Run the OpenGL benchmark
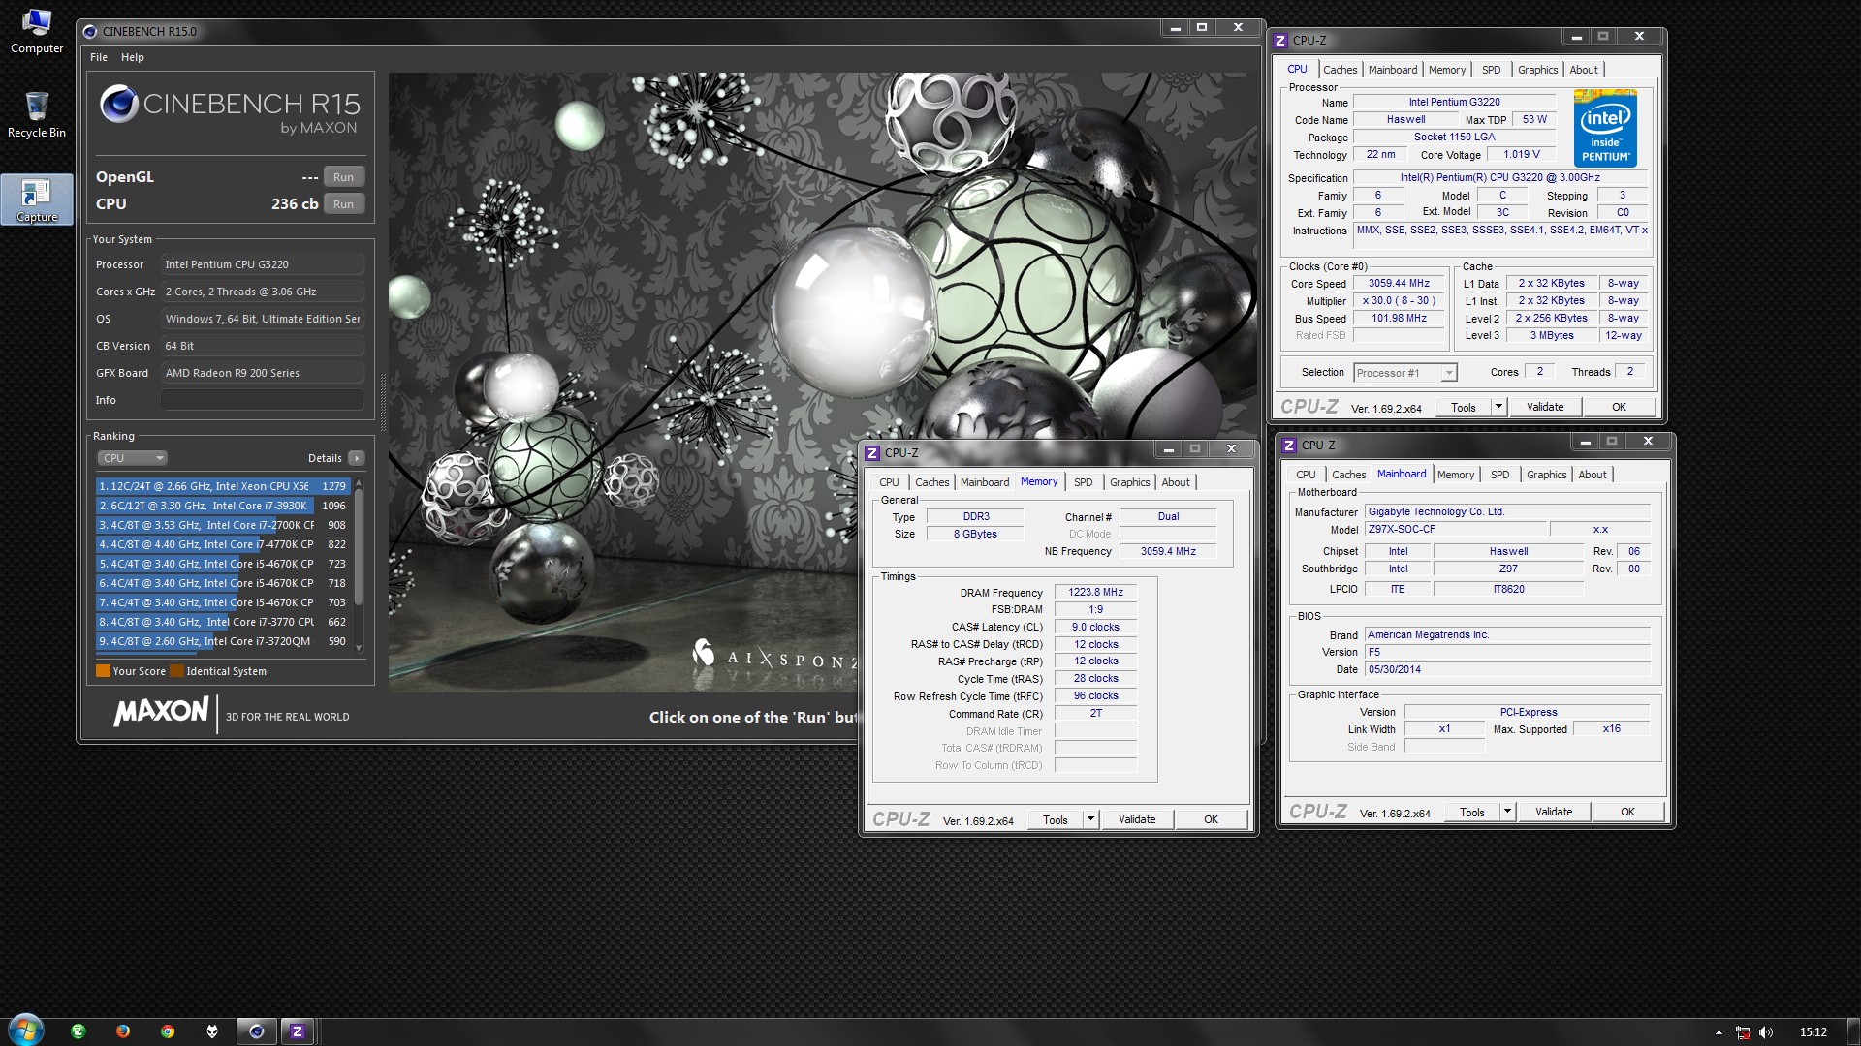The width and height of the screenshot is (1861, 1046). click(x=344, y=177)
